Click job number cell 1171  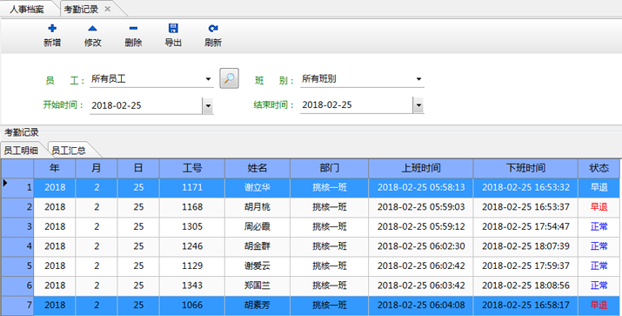tap(192, 187)
